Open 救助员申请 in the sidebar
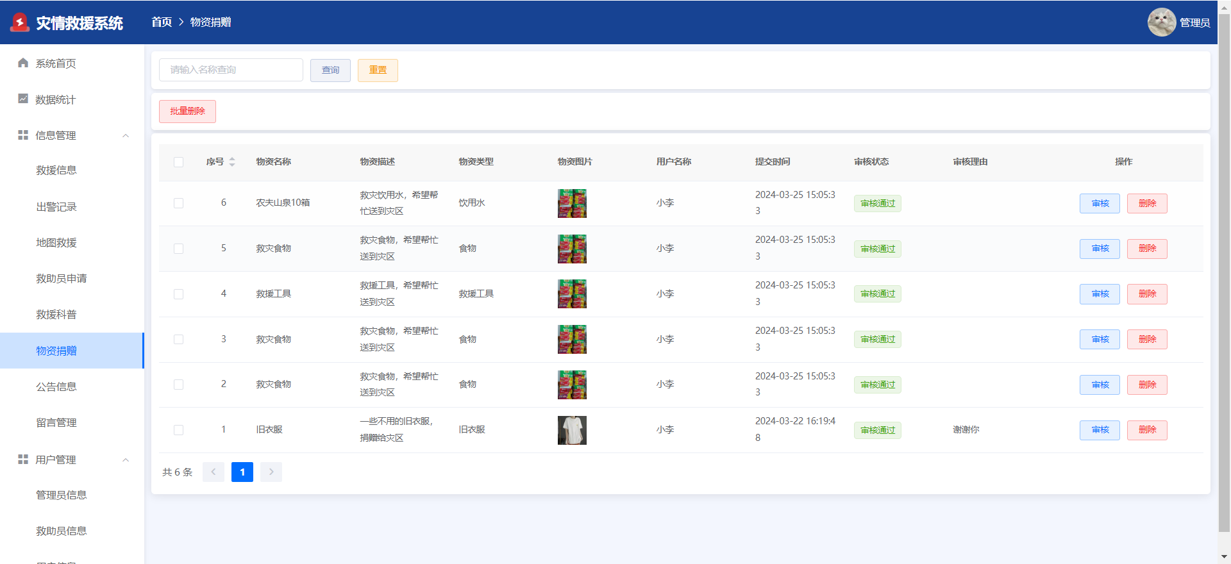The width and height of the screenshot is (1231, 564). 72,279
